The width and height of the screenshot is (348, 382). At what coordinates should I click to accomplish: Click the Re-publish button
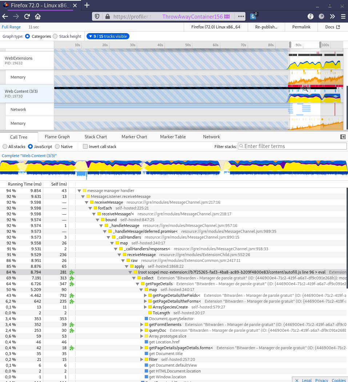point(266,27)
